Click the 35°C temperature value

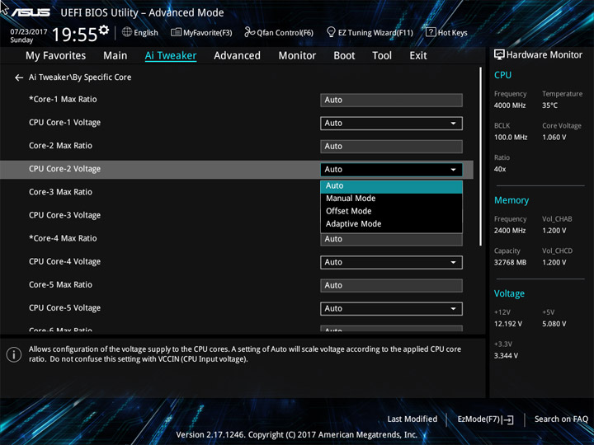point(549,105)
